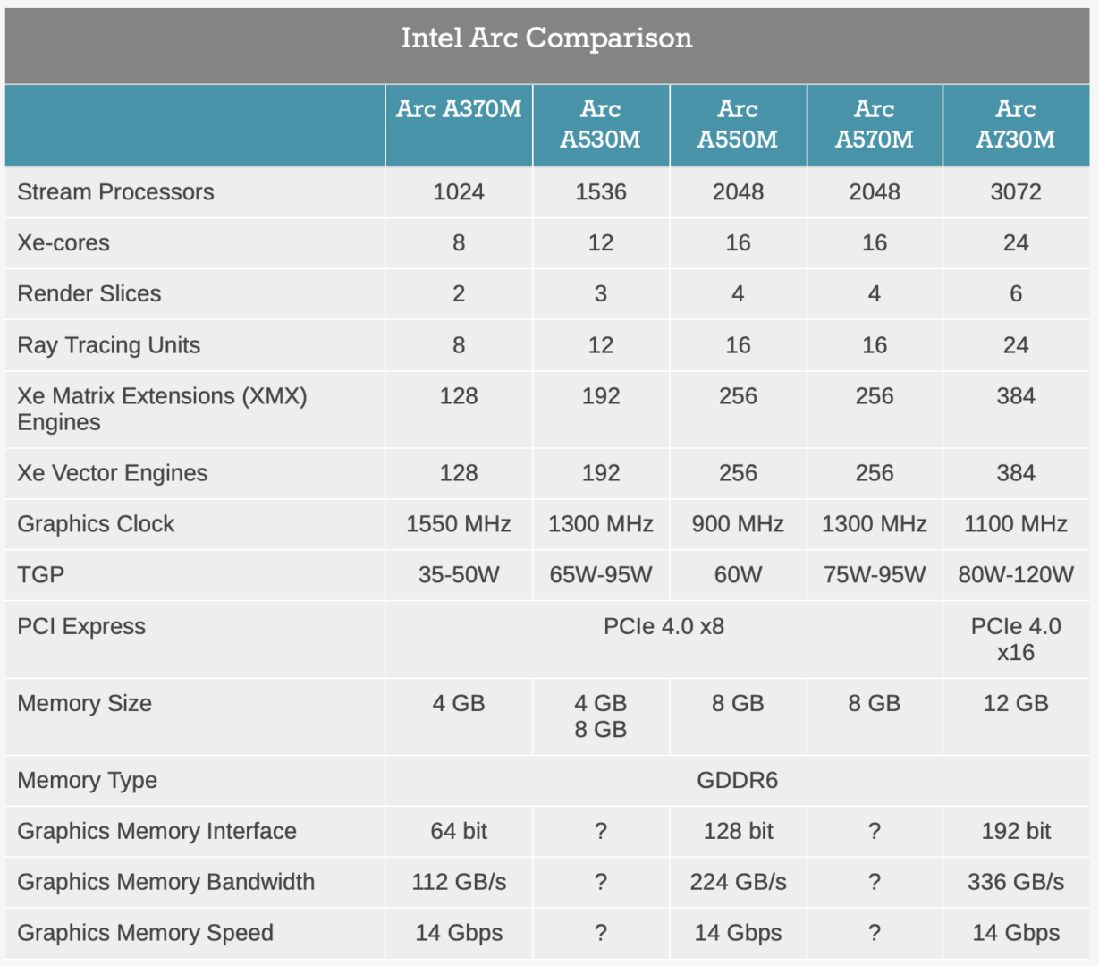This screenshot has height=966, width=1099.
Task: Click Stream Processors "2048" under Arc A570M
Action: click(875, 192)
